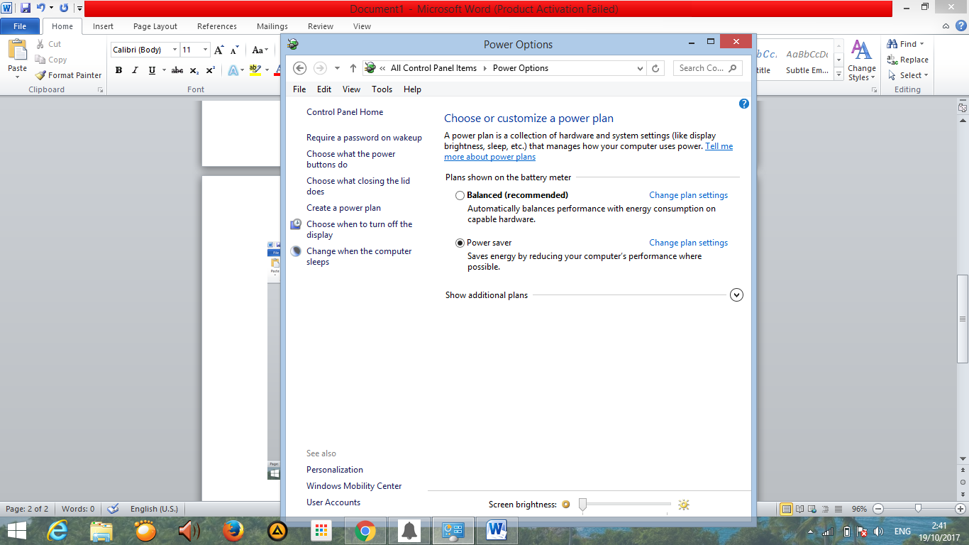This screenshot has width=969, height=545.
Task: Open the Select dropdown in Editing group
Action: pyautogui.click(x=908, y=75)
